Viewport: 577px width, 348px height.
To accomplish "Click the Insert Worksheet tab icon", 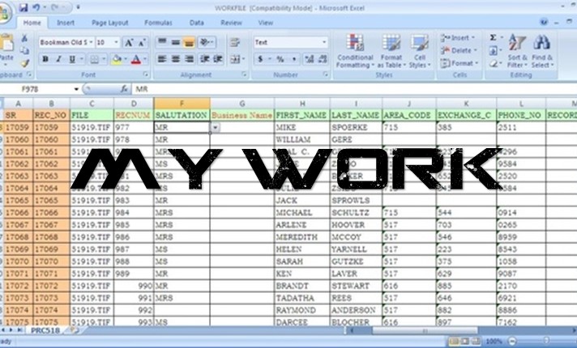I will click(x=74, y=329).
